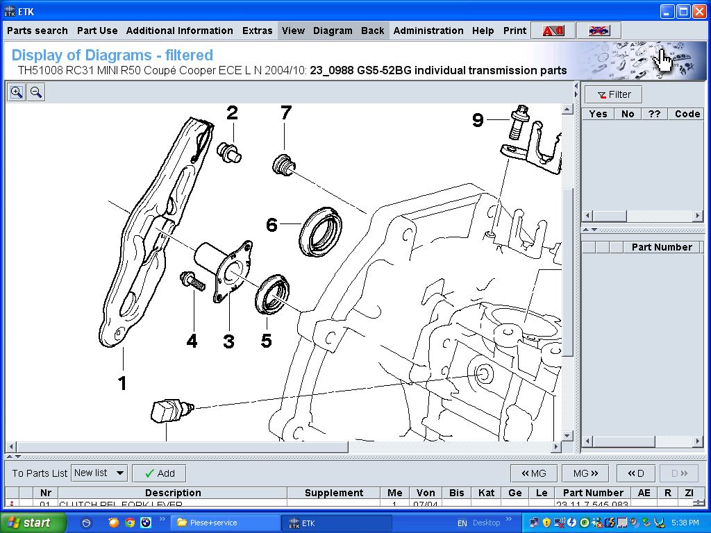The height and width of the screenshot is (533, 711).
Task: Click the BMW icon in quick launch
Action: [146, 523]
